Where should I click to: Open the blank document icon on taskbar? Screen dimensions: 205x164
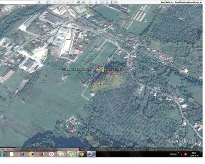12,154
